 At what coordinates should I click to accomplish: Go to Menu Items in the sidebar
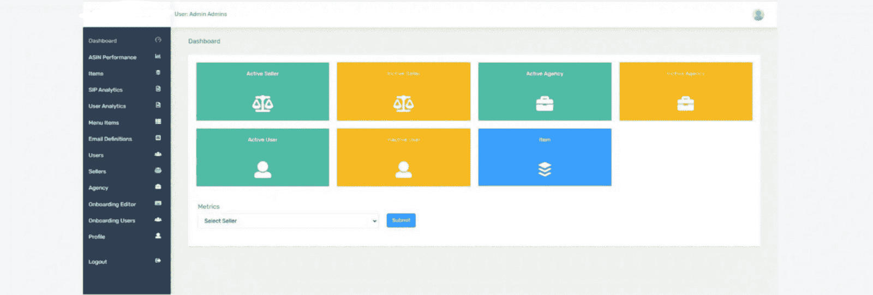click(x=104, y=123)
